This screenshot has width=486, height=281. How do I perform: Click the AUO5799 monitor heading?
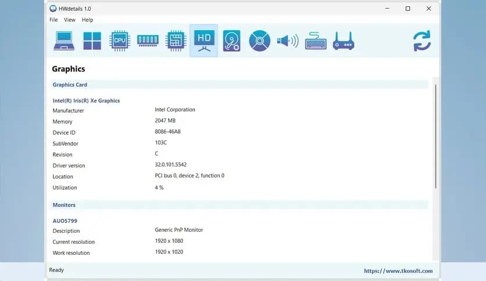(x=65, y=221)
